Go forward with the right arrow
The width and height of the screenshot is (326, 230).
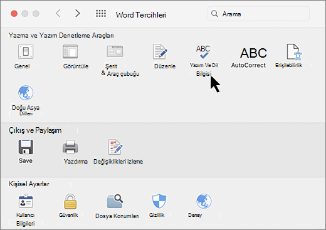(78, 13)
